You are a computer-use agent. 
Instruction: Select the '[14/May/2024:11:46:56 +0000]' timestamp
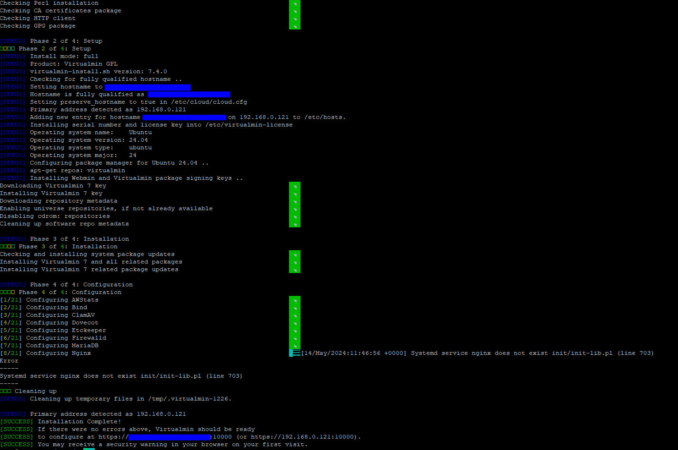tap(354, 353)
